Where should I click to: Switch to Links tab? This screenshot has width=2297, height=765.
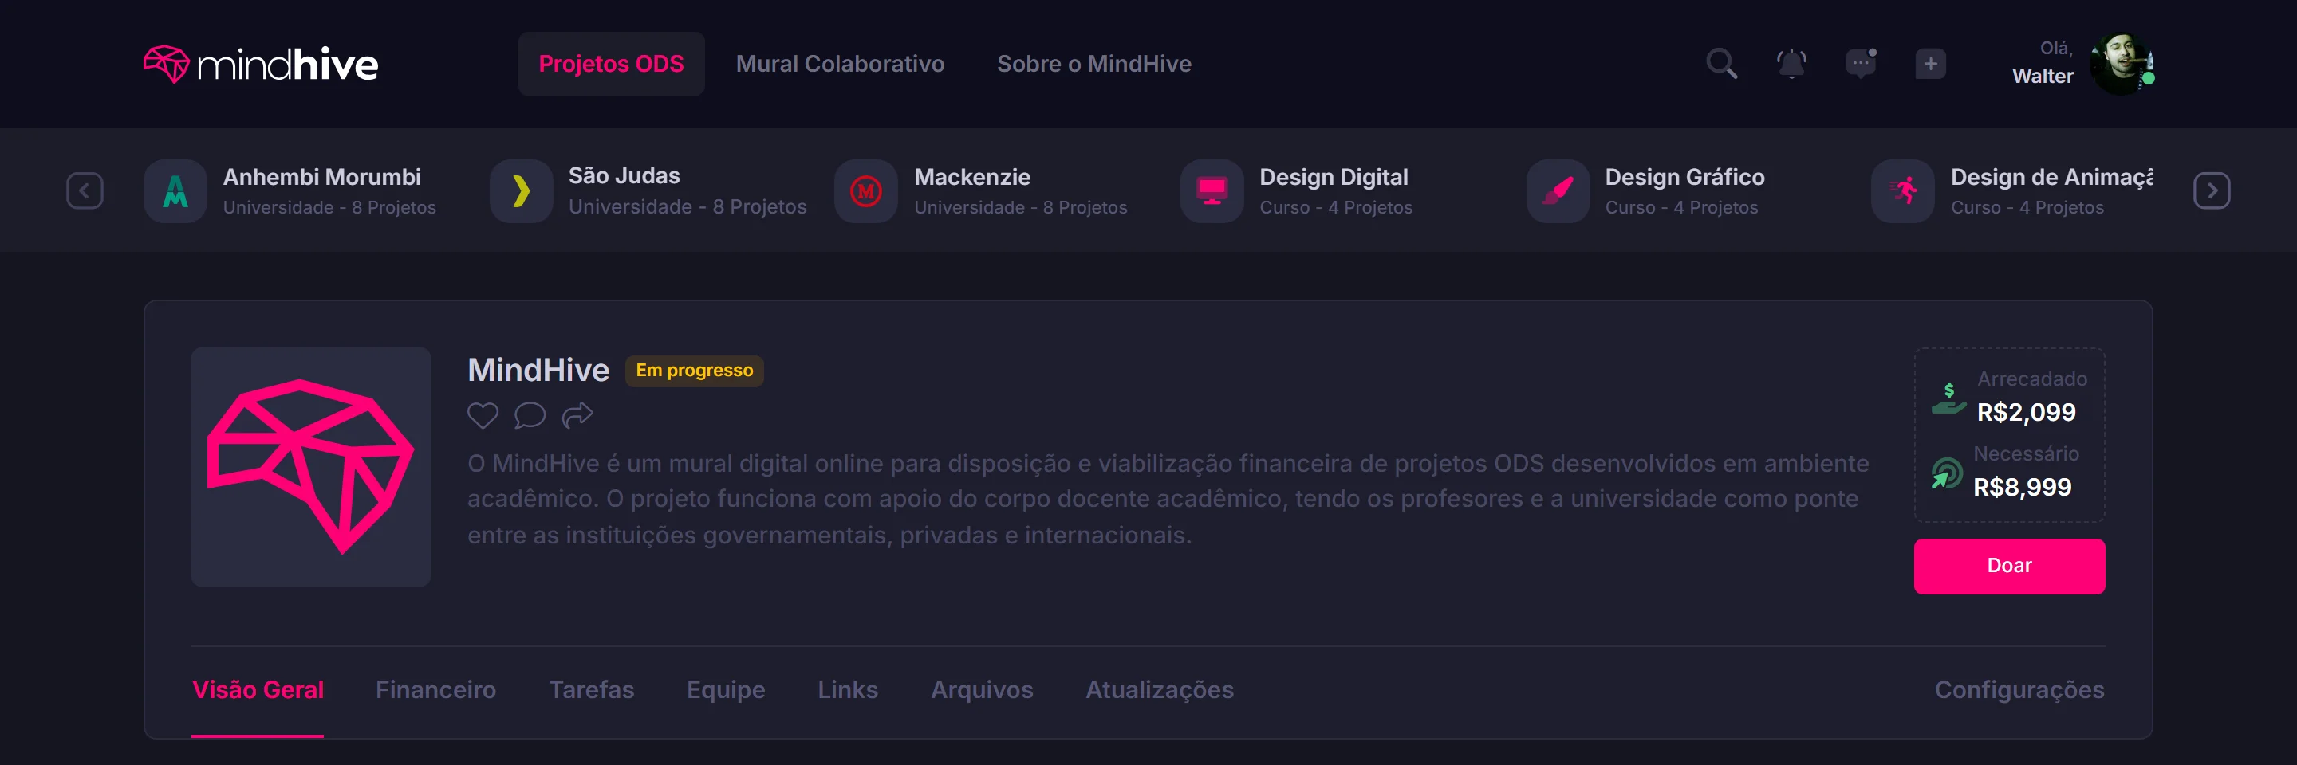coord(848,690)
